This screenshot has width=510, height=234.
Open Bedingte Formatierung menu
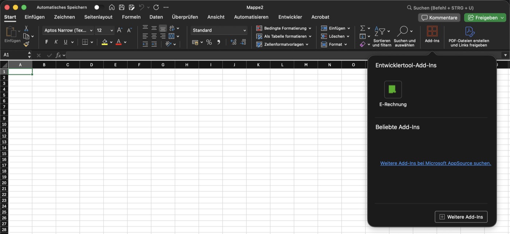tap(284, 28)
